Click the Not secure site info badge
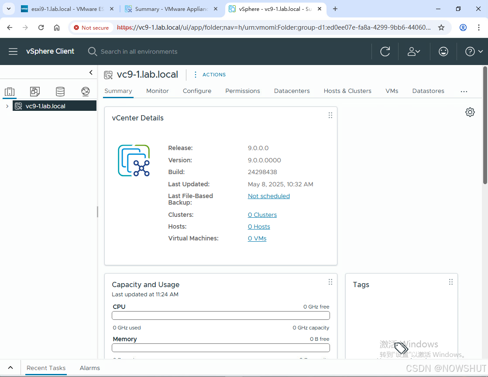Image resolution: width=488 pixels, height=377 pixels. [91, 27]
